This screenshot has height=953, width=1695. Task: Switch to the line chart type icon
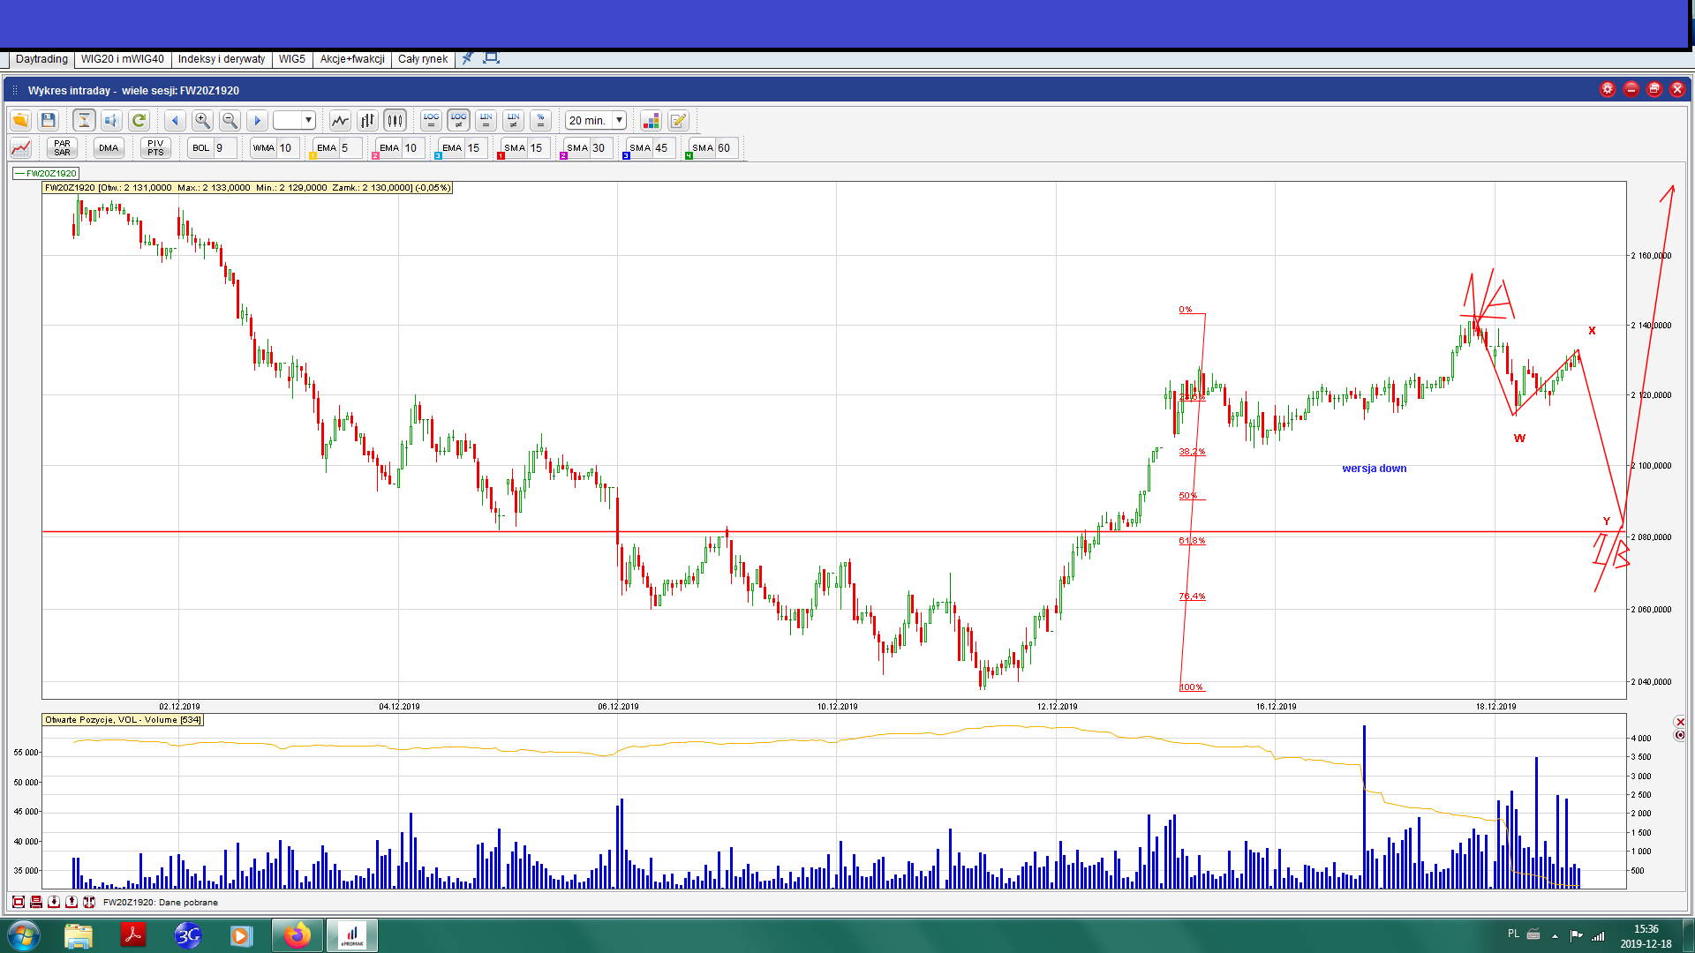click(x=340, y=120)
